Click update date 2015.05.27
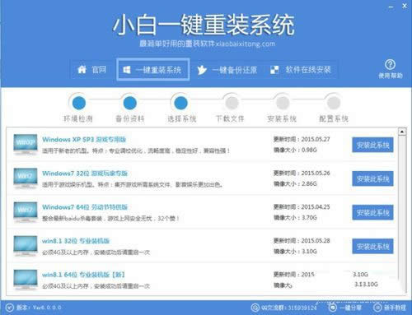 tap(316, 139)
